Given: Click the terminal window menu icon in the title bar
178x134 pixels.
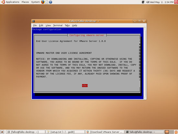Looking at the screenshot, I should point(33,21).
